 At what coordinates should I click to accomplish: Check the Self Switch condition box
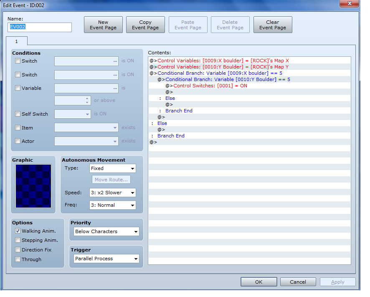point(18,114)
